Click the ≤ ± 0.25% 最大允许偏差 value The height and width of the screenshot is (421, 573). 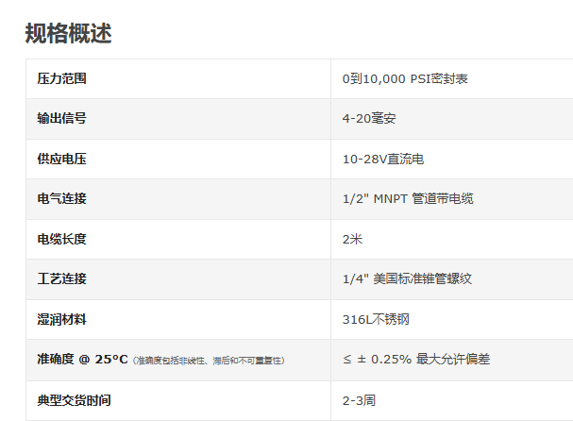point(416,360)
